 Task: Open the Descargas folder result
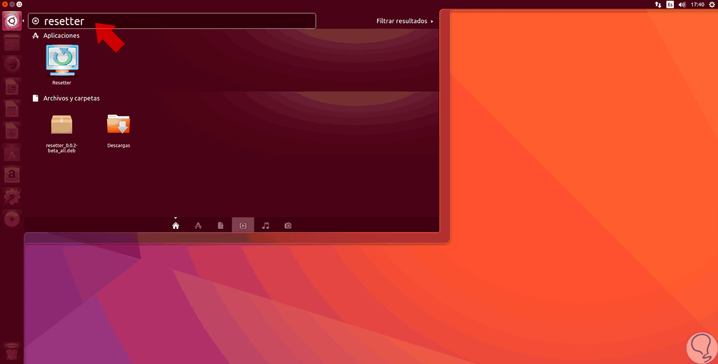coord(118,124)
